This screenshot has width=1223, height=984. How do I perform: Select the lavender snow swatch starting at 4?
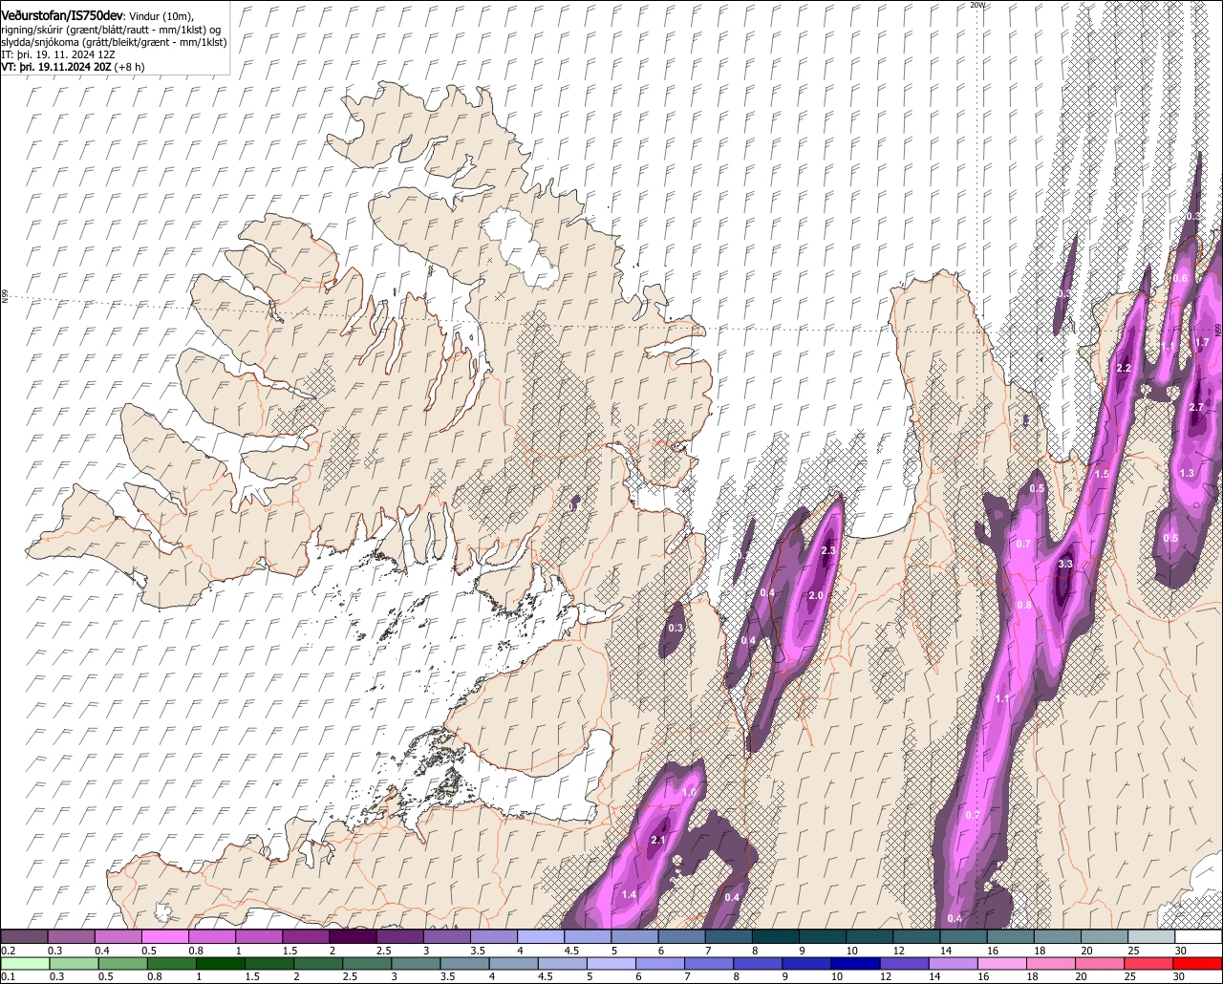(541, 936)
